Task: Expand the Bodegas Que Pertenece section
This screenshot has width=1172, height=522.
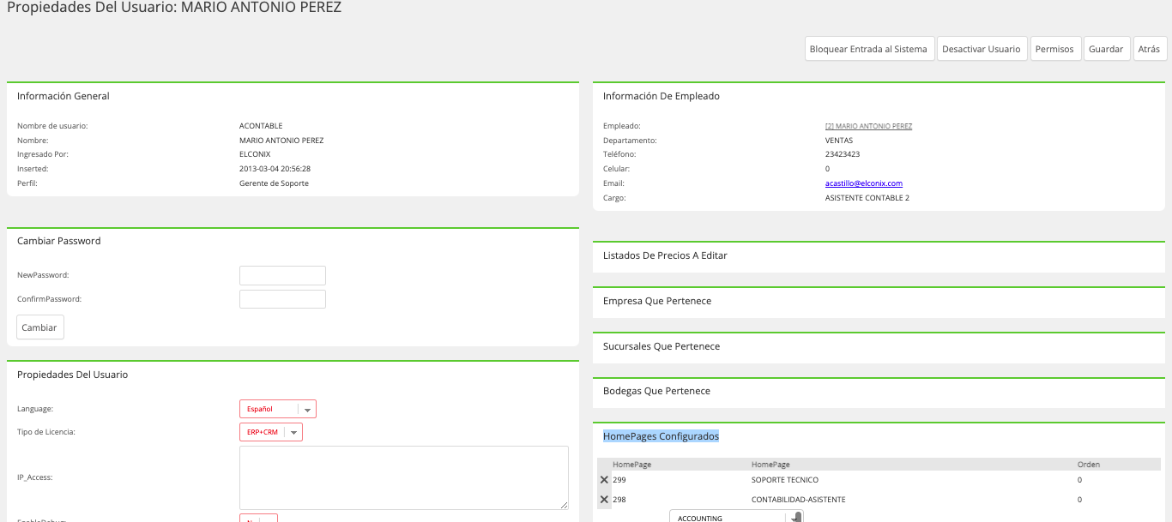Action: point(879,391)
